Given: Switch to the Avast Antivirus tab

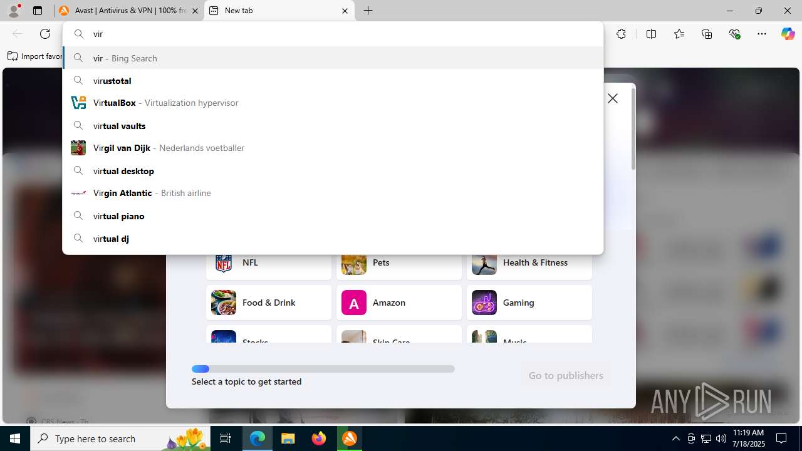Looking at the screenshot, I should (x=128, y=11).
